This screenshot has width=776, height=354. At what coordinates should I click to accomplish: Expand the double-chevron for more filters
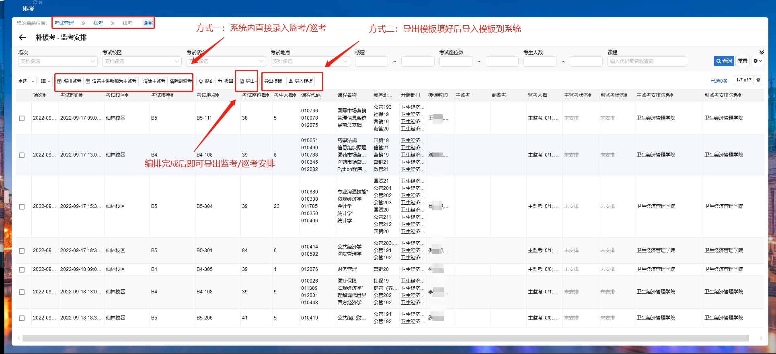762,53
